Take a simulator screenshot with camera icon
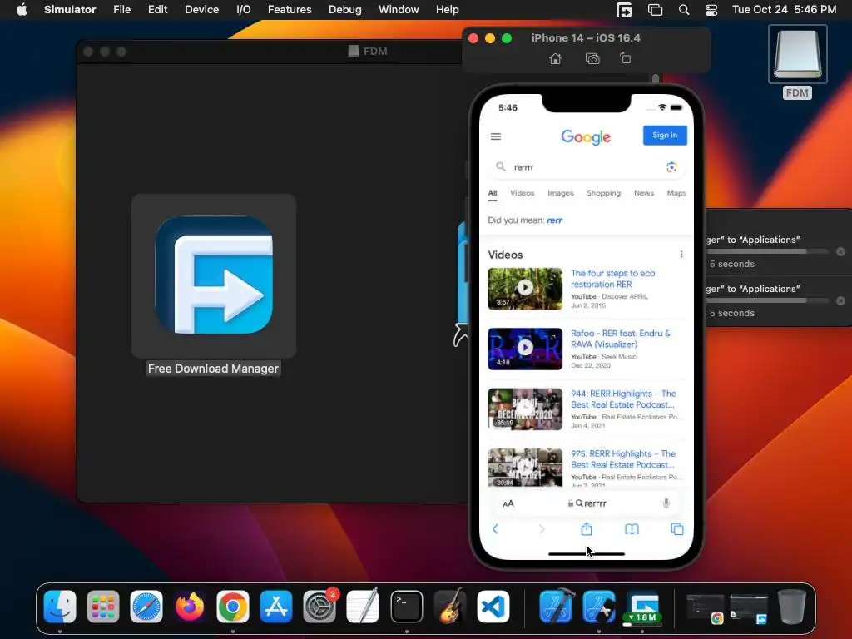This screenshot has height=639, width=852. click(x=592, y=59)
